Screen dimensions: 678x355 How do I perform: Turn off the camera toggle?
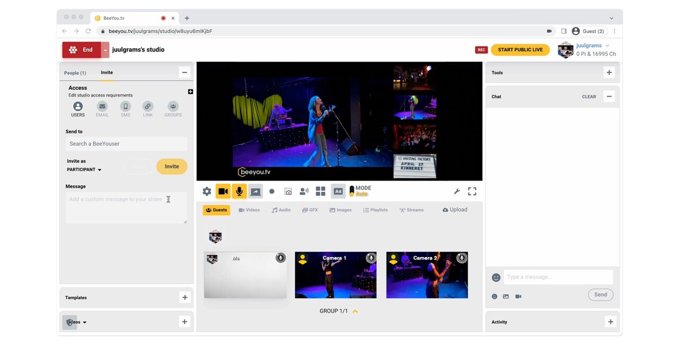(223, 191)
